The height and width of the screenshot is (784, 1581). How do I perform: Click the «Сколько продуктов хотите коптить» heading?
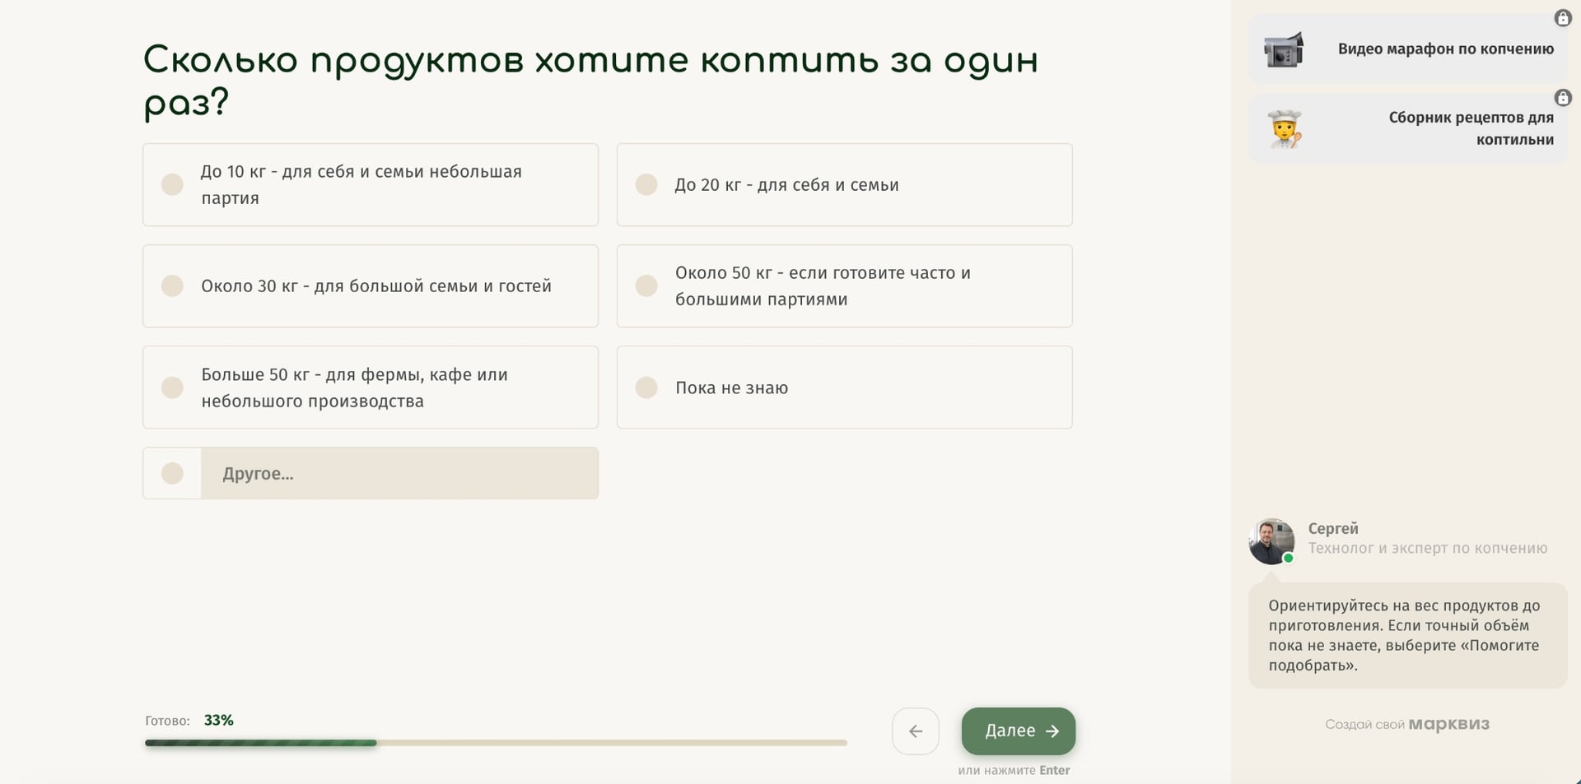[590, 81]
